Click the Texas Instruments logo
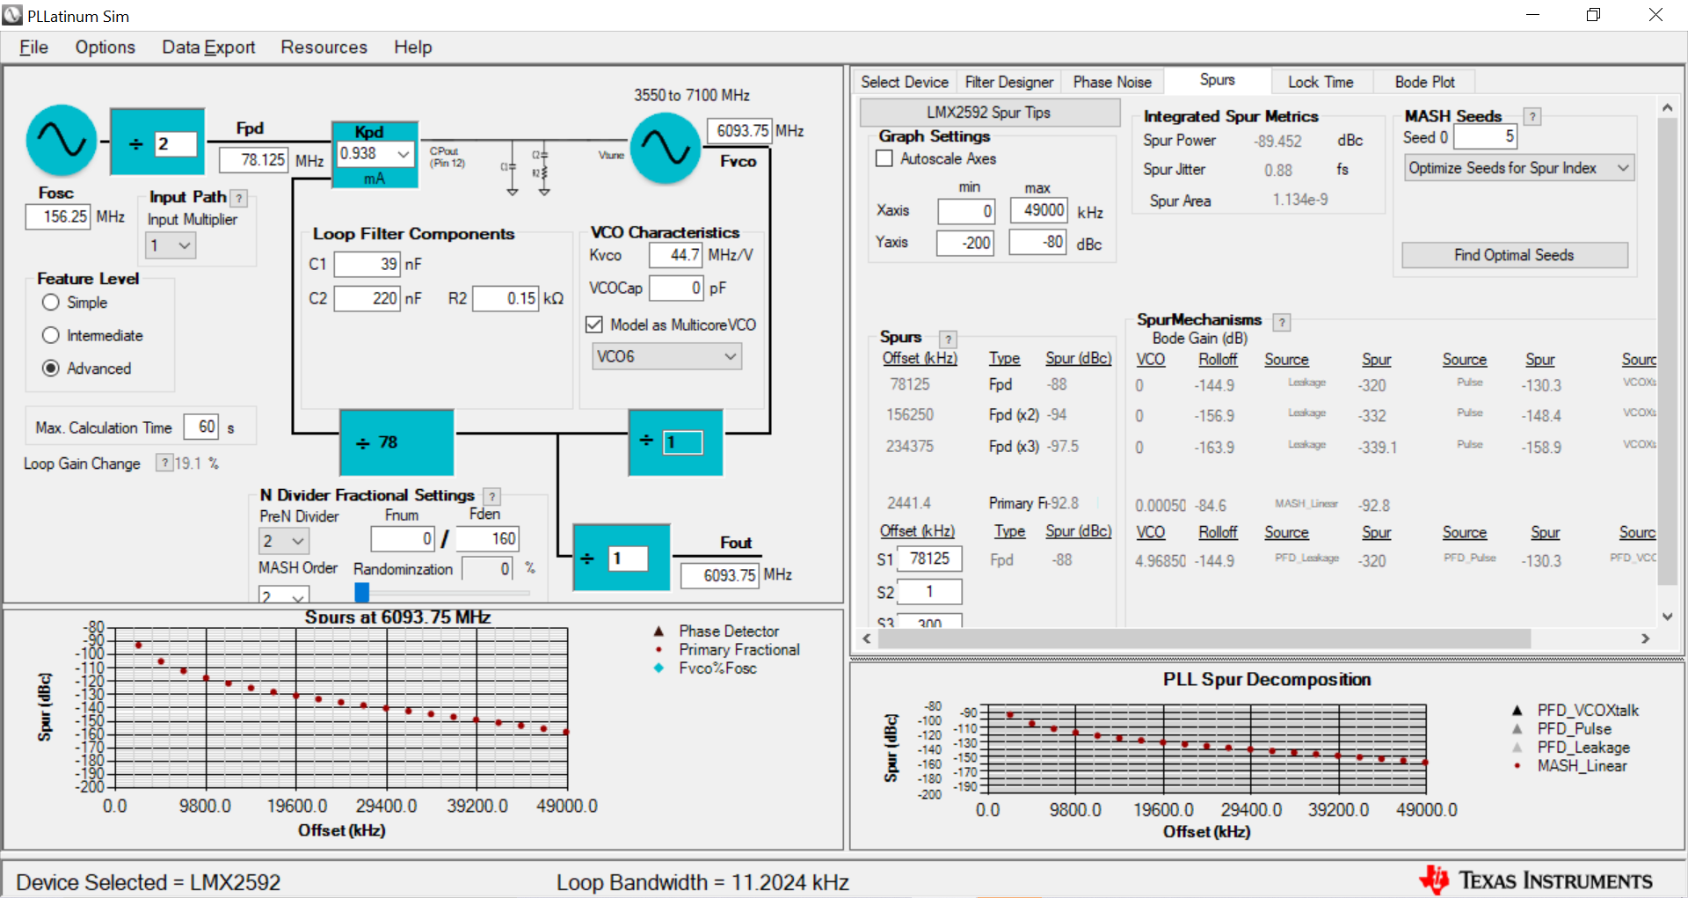1688x898 pixels. [1536, 880]
